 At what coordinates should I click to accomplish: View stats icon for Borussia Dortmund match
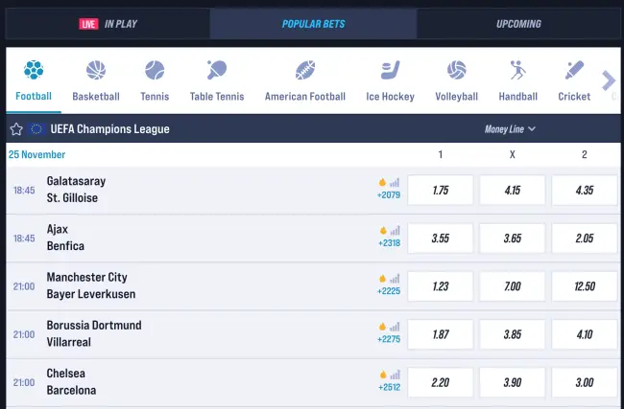tap(395, 327)
